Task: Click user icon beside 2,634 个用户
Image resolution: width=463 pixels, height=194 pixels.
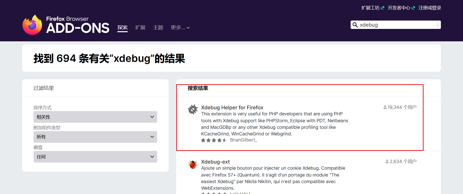Action: [387, 162]
